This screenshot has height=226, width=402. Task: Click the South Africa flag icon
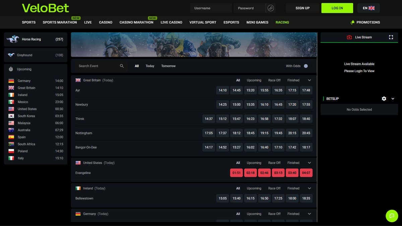[x=11, y=144]
